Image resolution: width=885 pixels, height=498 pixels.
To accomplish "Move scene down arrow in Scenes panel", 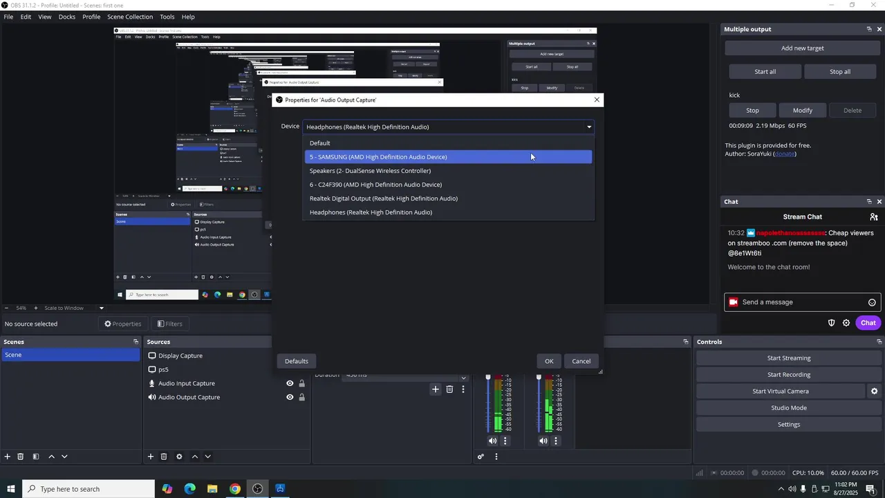I will (x=64, y=456).
